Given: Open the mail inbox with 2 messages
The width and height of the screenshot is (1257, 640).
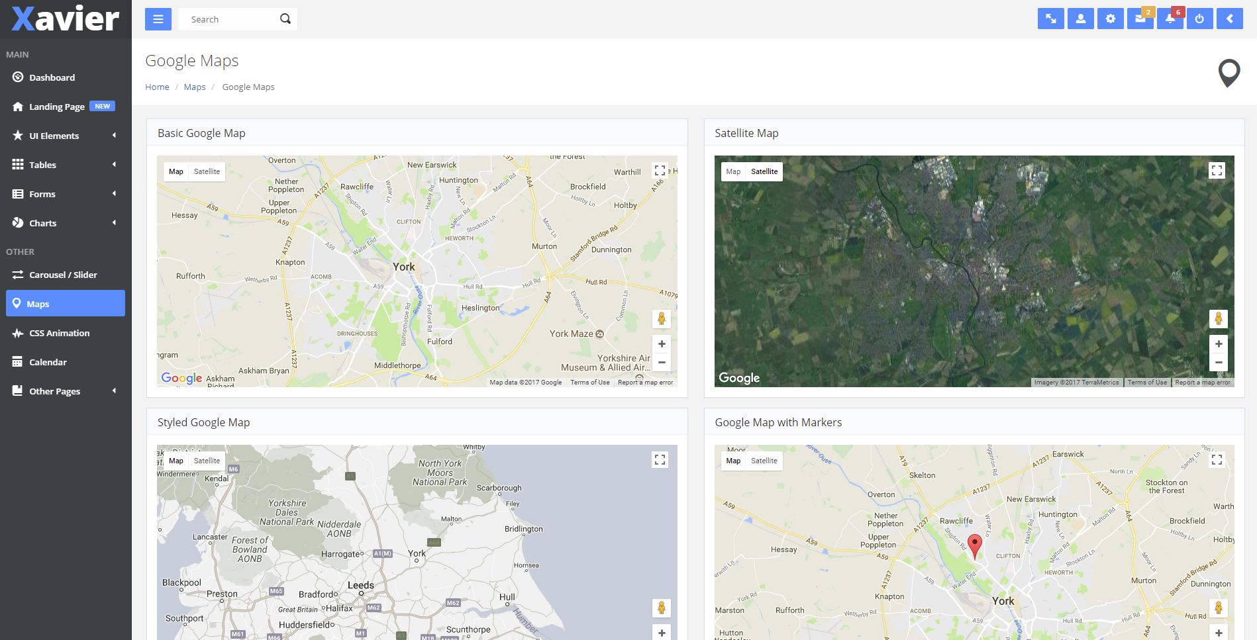Looking at the screenshot, I should pos(1140,19).
